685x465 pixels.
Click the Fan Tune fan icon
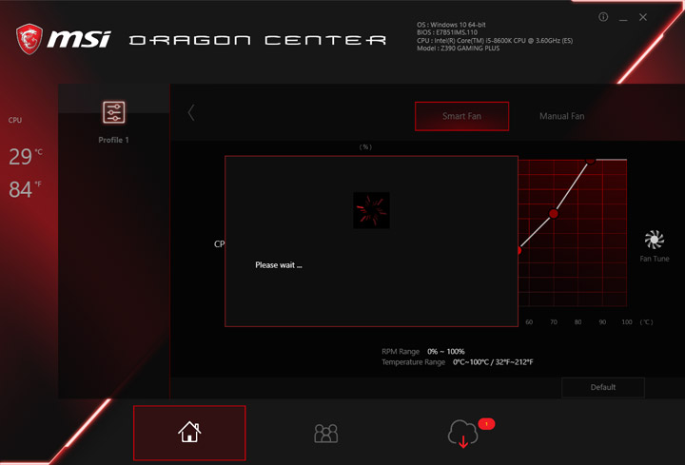pyautogui.click(x=654, y=239)
